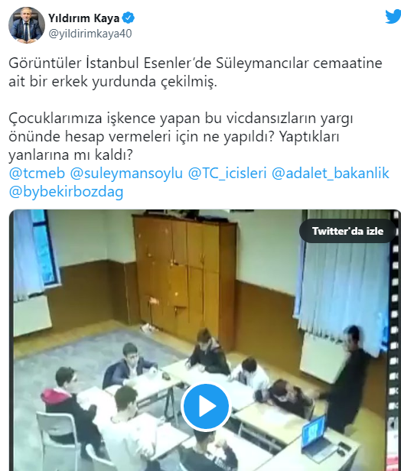Open the @adalet_bakanlik mention

[331, 174]
